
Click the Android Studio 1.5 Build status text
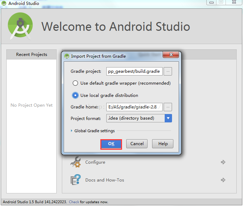pyautogui.click(x=35, y=202)
